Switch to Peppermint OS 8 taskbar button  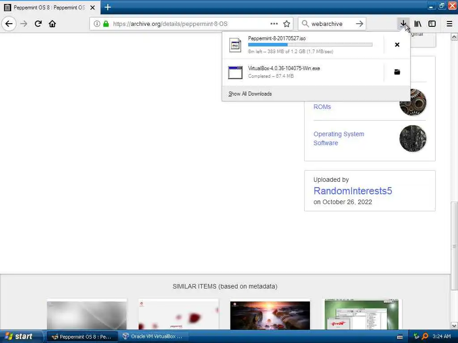82,337
